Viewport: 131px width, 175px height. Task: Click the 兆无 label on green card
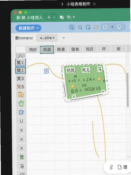click(x=86, y=70)
